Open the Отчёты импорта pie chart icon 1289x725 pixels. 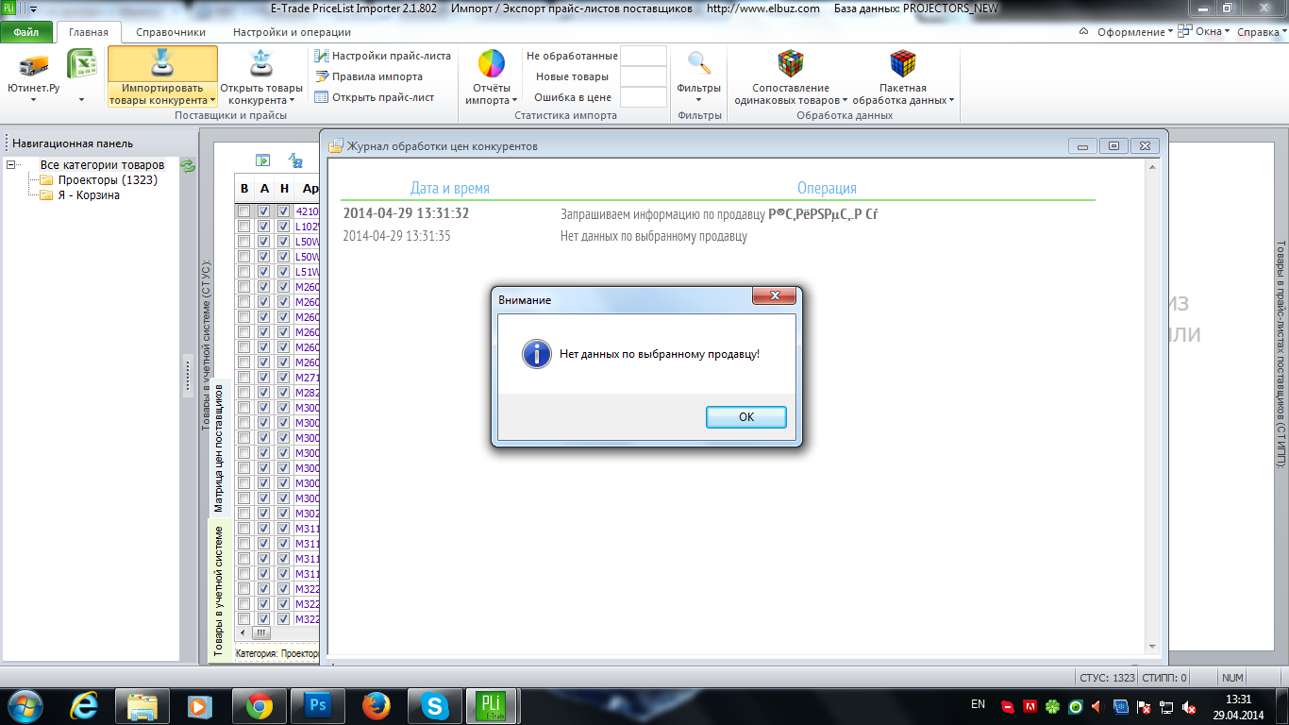point(492,64)
